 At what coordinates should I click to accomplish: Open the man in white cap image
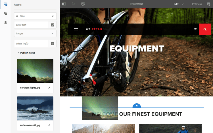(x=170, y=128)
